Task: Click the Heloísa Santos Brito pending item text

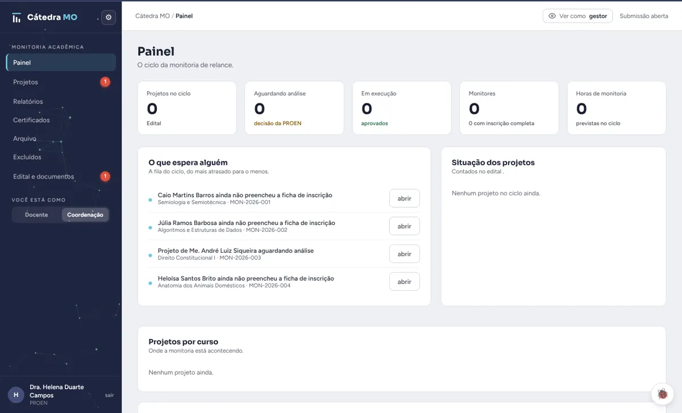Action: pyautogui.click(x=246, y=278)
